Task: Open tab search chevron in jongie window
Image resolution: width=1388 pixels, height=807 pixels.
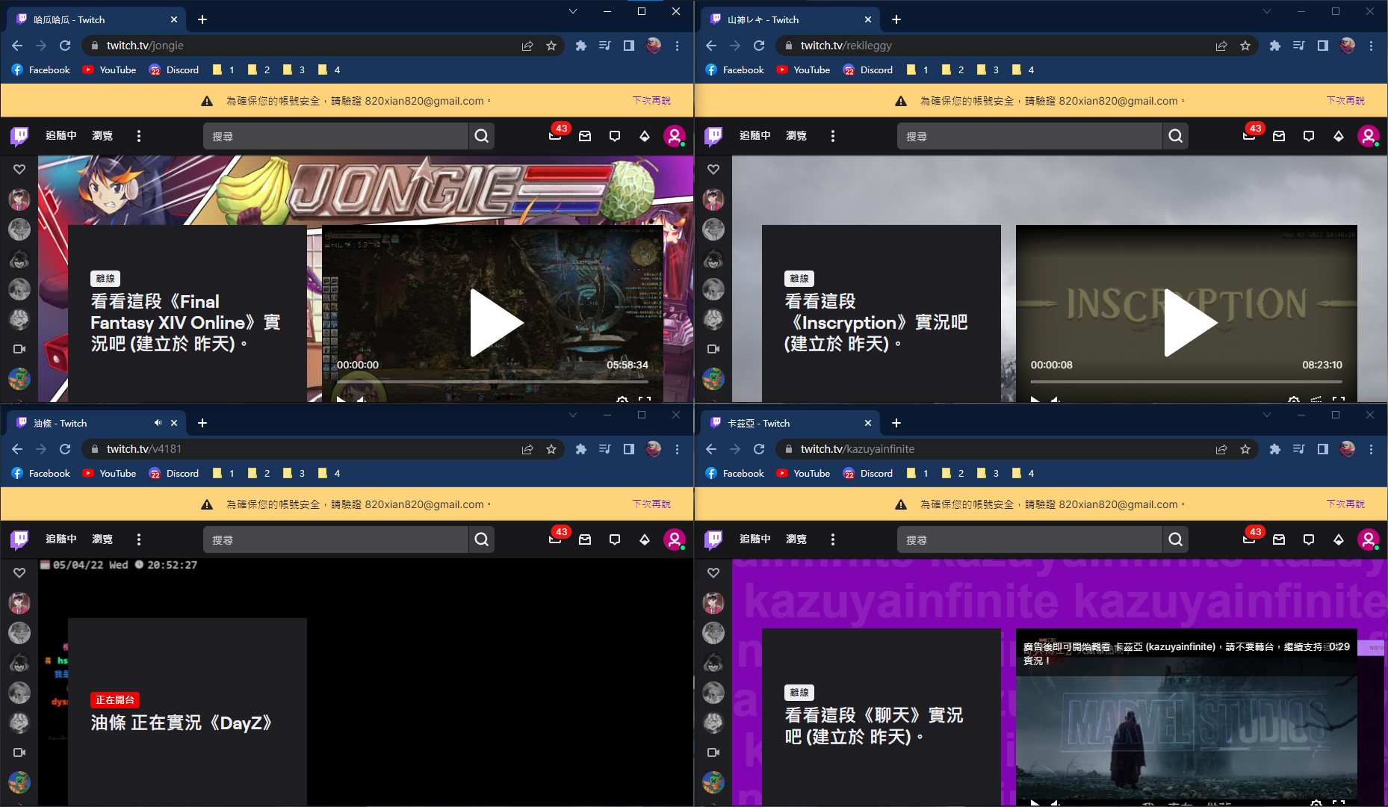Action: [573, 11]
